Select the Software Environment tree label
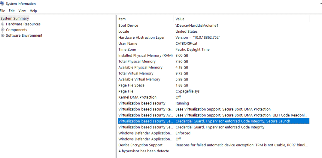This screenshot has height=158, width=322. coord(24,35)
